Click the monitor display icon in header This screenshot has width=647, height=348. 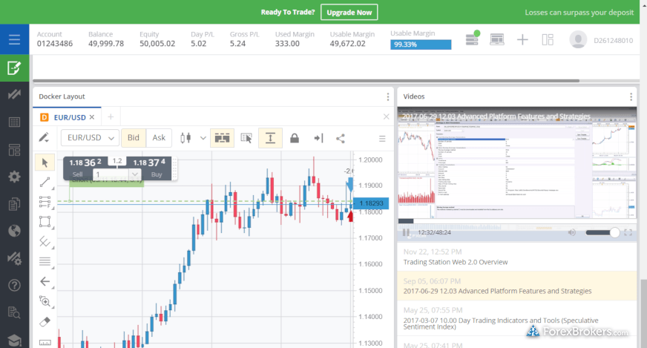tap(497, 39)
